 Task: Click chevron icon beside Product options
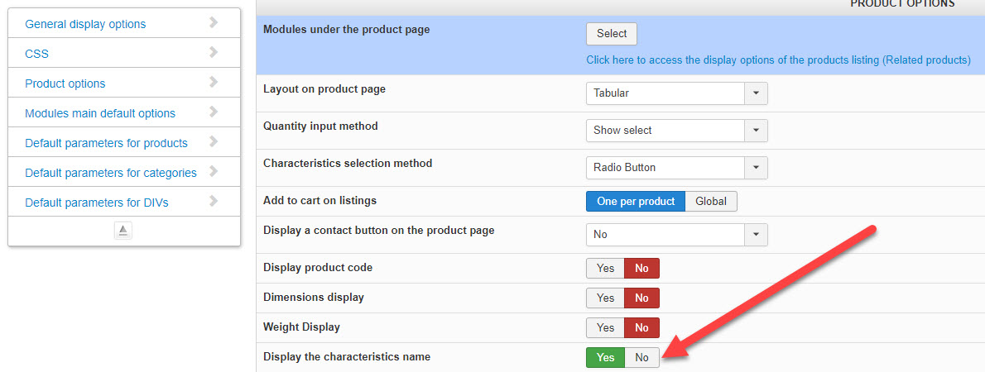coord(214,83)
